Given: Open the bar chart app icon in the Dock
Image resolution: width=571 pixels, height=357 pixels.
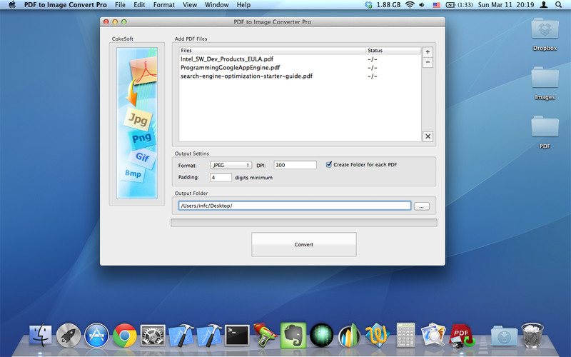Looking at the screenshot, I should click(349, 335).
